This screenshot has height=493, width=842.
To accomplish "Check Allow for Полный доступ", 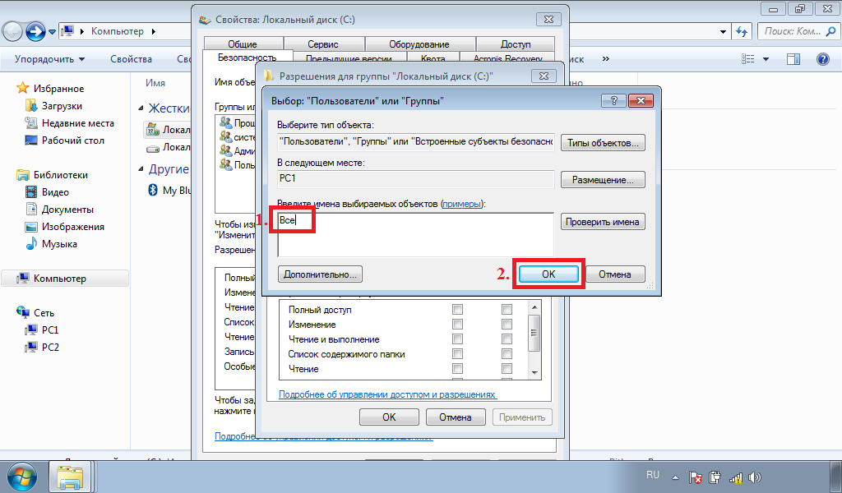I will click(x=458, y=310).
